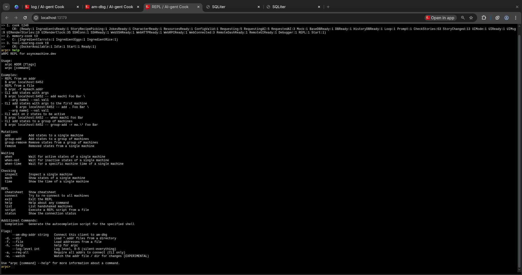The width and height of the screenshot is (522, 275).
Task: Click the Open in app button
Action: pos(440,18)
